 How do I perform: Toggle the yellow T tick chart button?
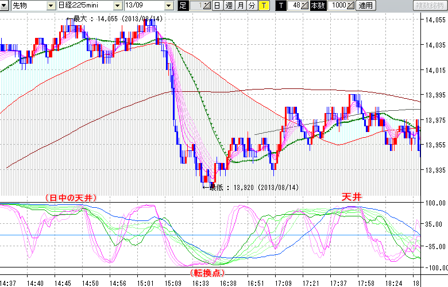[x=263, y=6]
